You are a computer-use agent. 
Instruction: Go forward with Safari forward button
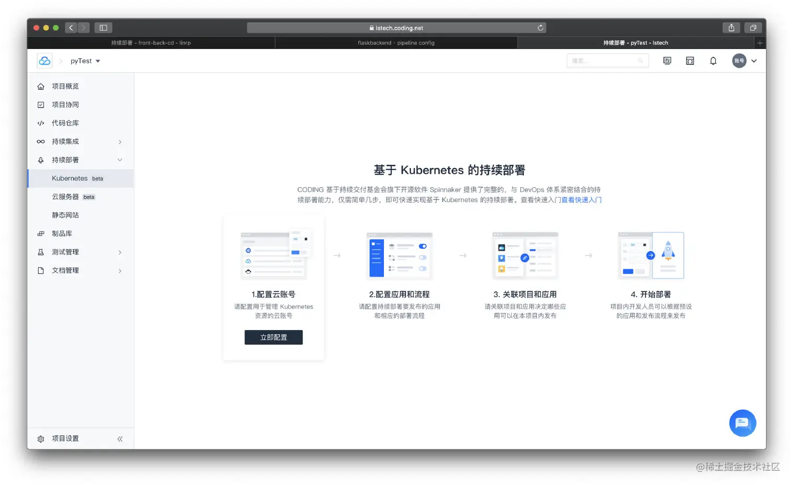pos(83,28)
